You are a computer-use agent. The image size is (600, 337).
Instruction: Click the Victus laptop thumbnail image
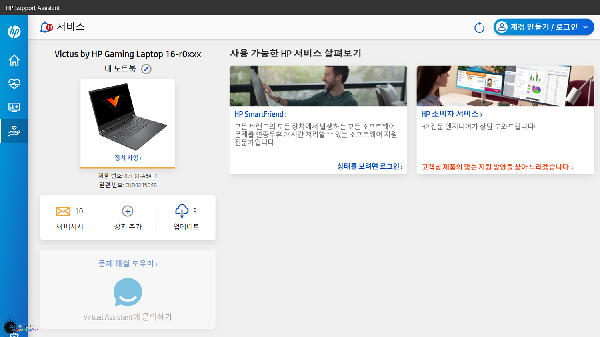coord(128,116)
